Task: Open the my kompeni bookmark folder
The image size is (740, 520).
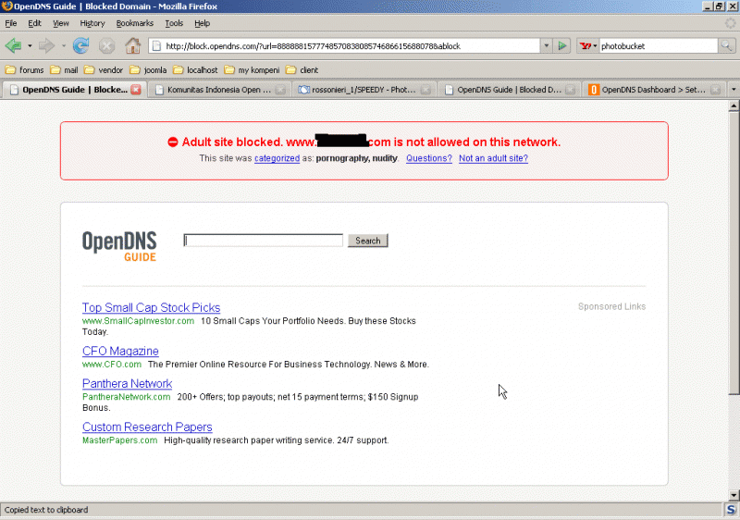Action: [252, 69]
